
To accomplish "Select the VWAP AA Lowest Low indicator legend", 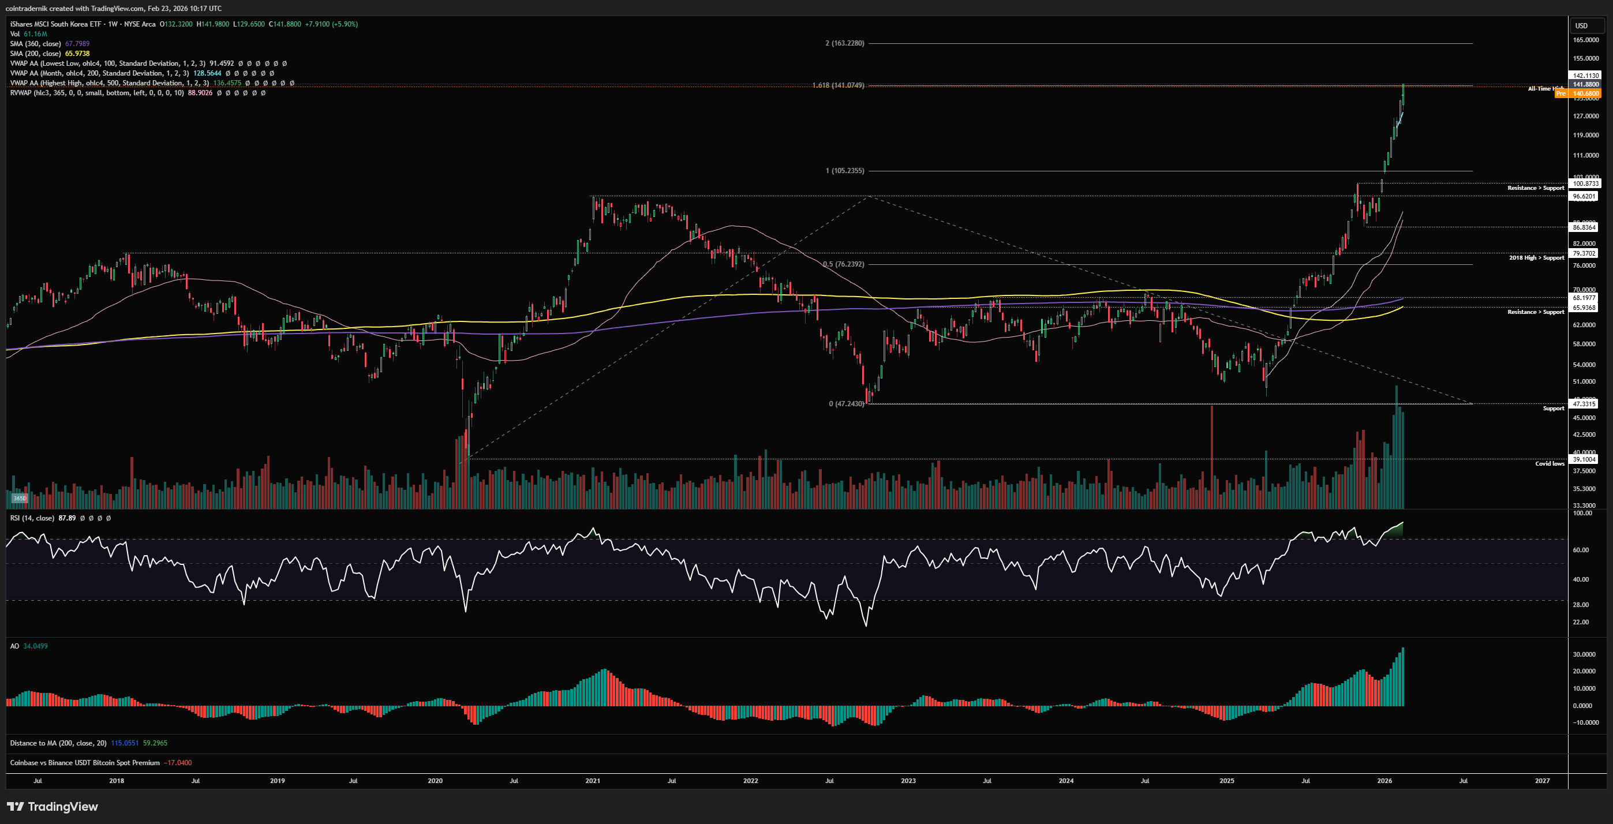I will coord(106,63).
